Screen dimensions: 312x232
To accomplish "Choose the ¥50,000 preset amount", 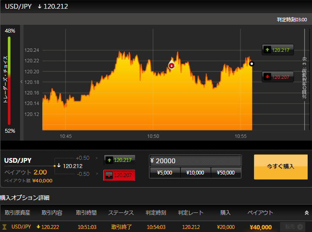I will [x=226, y=172].
